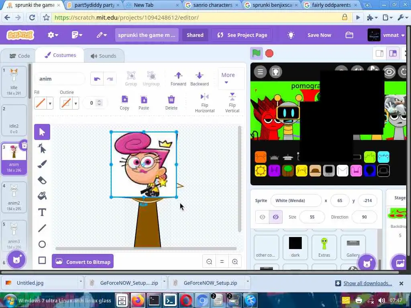Click the Outline color swatch
Screen dimensions: 411x308
[66, 103]
